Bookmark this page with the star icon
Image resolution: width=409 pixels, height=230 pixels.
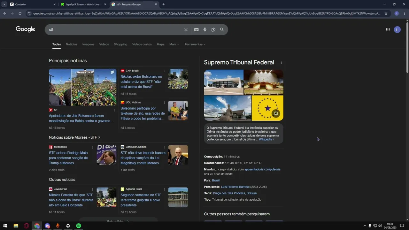[x=386, y=13]
